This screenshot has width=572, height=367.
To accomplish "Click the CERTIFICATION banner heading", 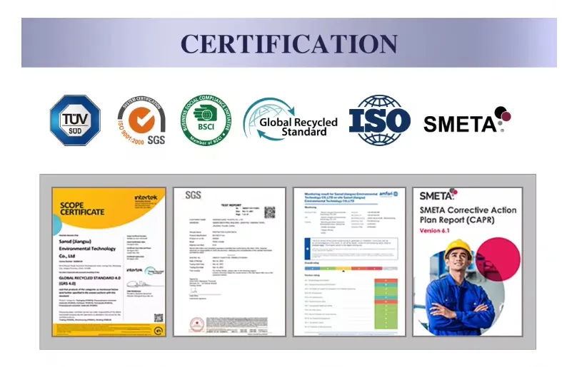I will click(x=289, y=43).
